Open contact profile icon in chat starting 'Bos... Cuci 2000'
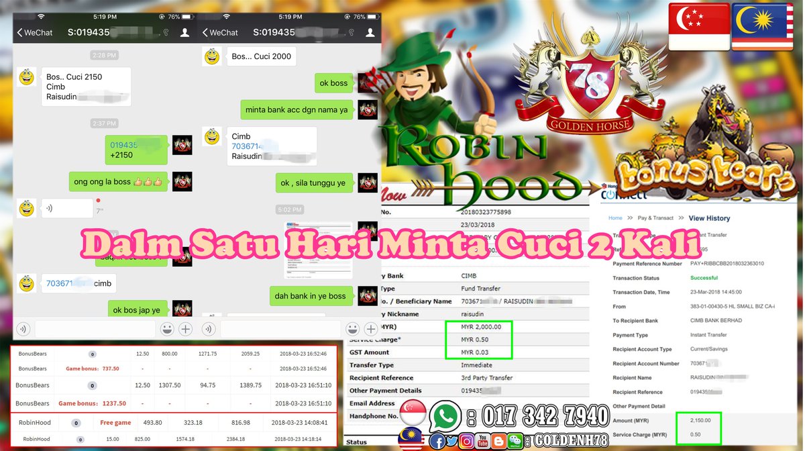Image resolution: width=805 pixels, height=451 pixels. pyautogui.click(x=370, y=32)
